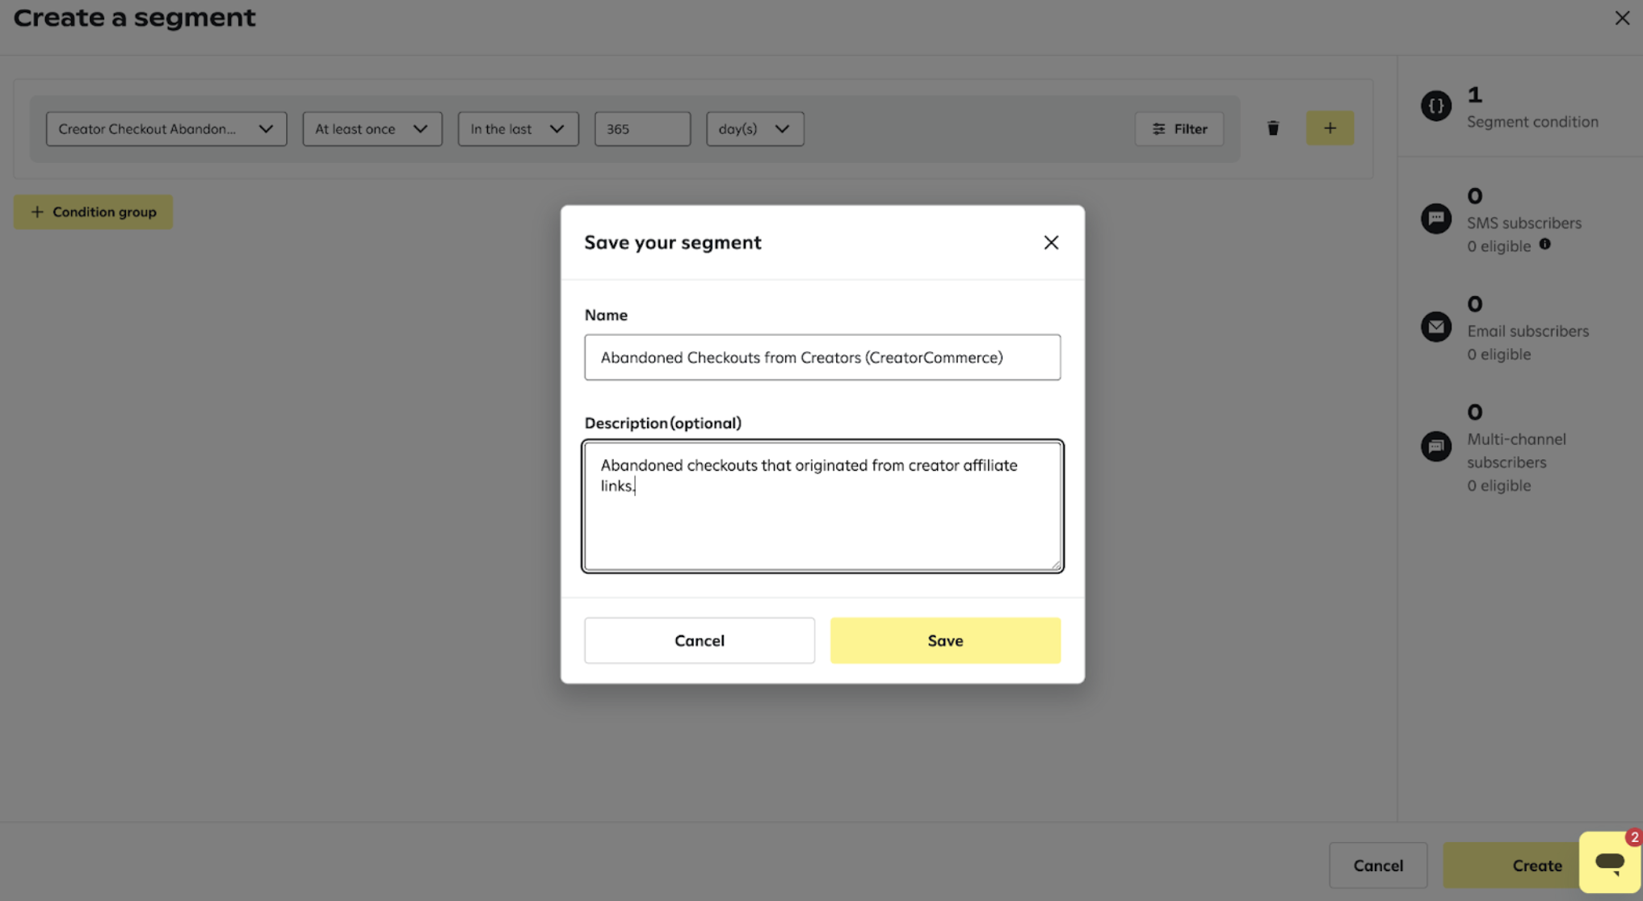Cancel the save segment dialog

click(699, 640)
